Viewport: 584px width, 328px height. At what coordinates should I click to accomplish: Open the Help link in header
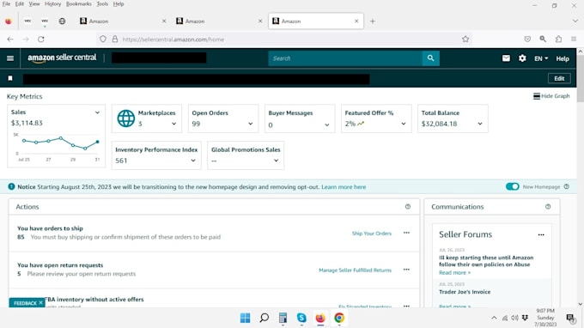(563, 58)
